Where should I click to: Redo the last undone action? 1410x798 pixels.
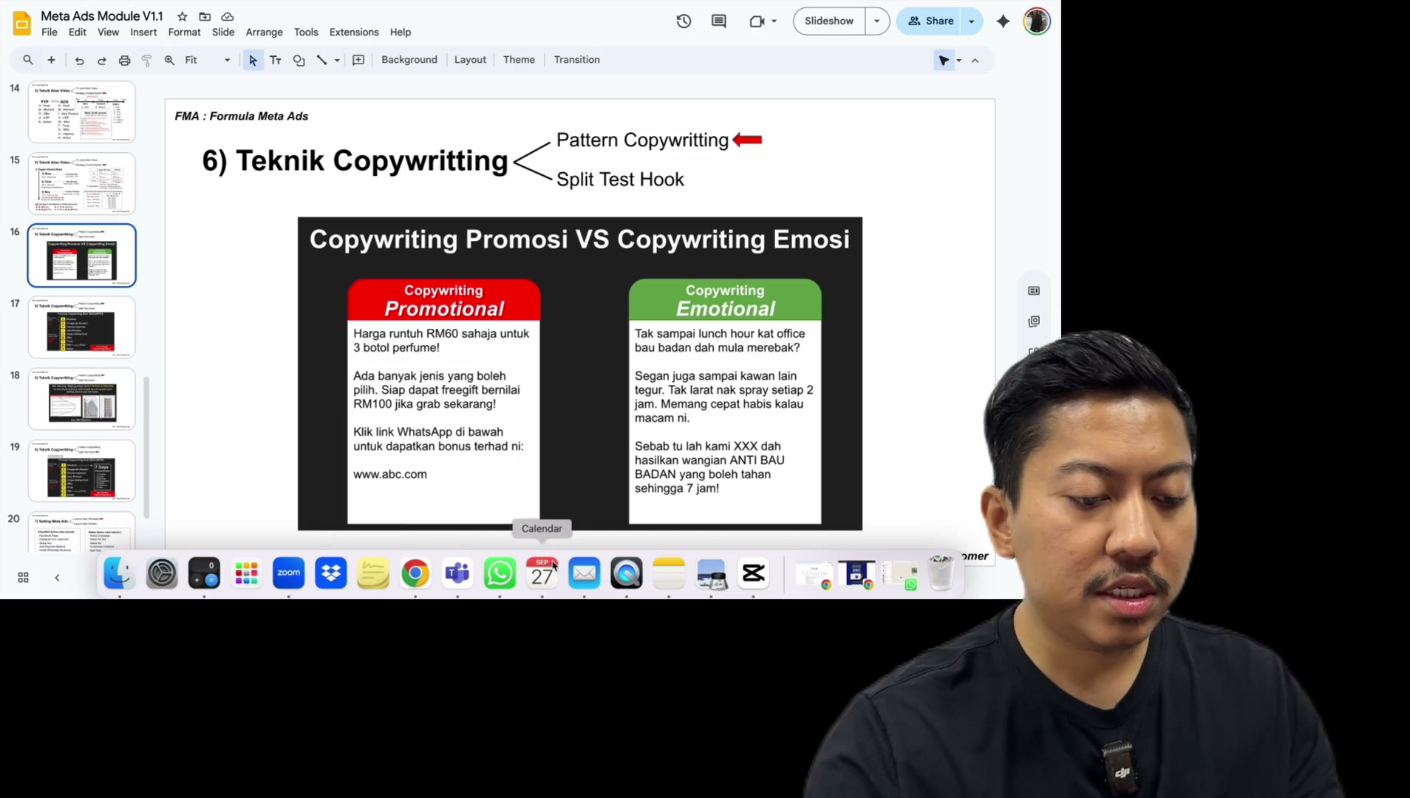click(102, 60)
